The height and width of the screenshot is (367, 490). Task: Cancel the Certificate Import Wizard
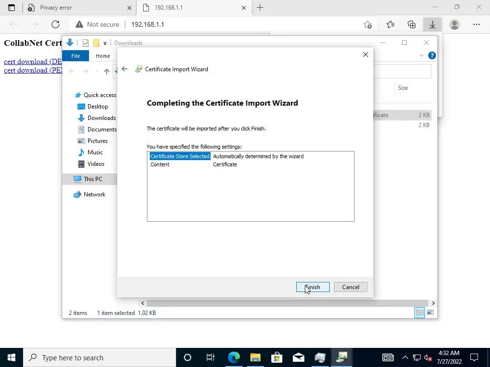pos(351,287)
